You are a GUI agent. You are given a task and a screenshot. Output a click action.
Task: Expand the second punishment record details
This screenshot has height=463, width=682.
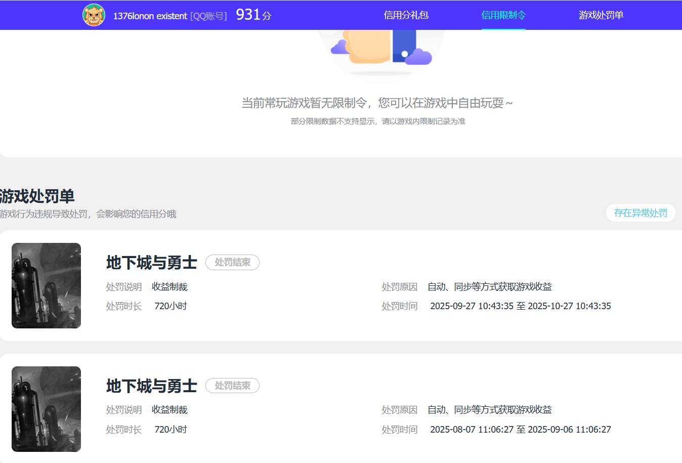coord(341,408)
